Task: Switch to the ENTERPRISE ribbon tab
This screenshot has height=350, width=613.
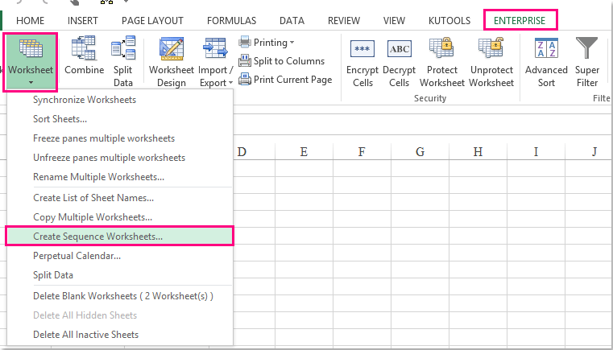Action: point(520,20)
